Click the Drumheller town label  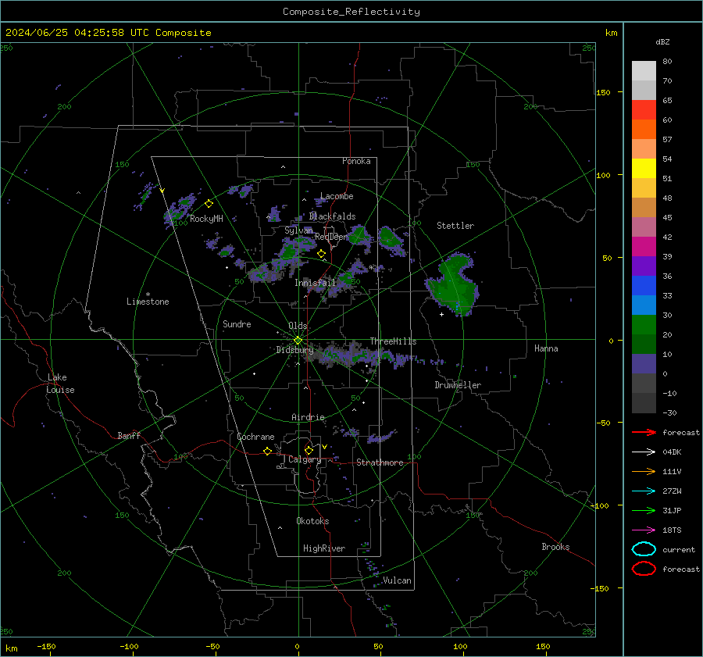[x=458, y=385]
